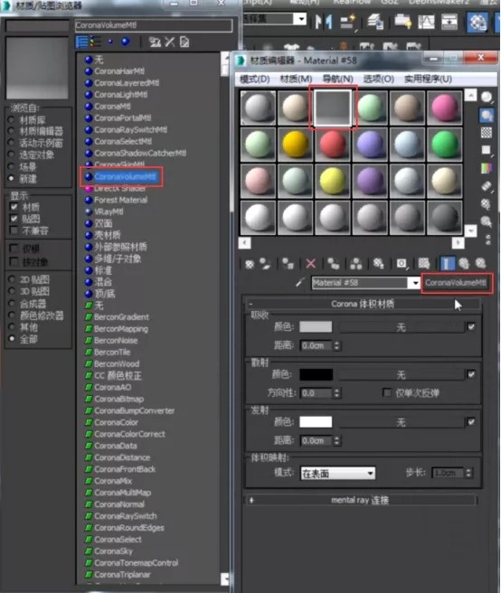Open 模式(D) menu in Material Editor
Viewport: 501px width, 593px height.
point(255,79)
